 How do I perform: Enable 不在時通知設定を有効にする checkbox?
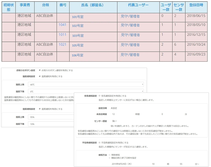tap(99, 143)
